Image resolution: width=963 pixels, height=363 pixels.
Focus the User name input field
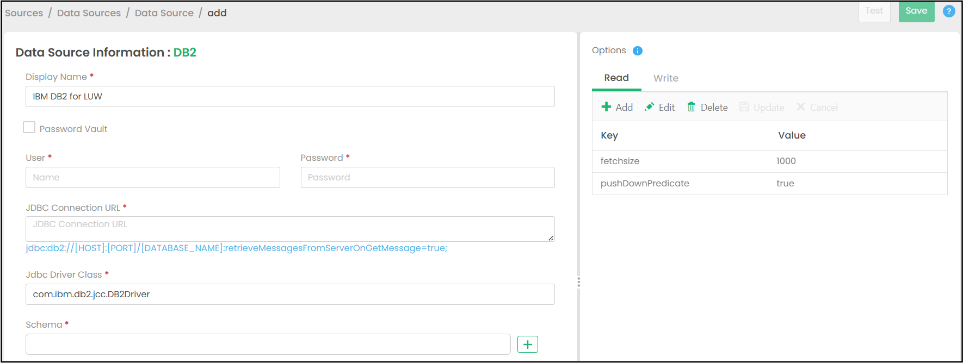pyautogui.click(x=152, y=178)
